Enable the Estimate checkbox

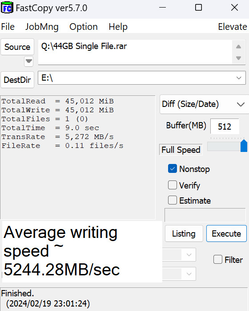[173, 200]
